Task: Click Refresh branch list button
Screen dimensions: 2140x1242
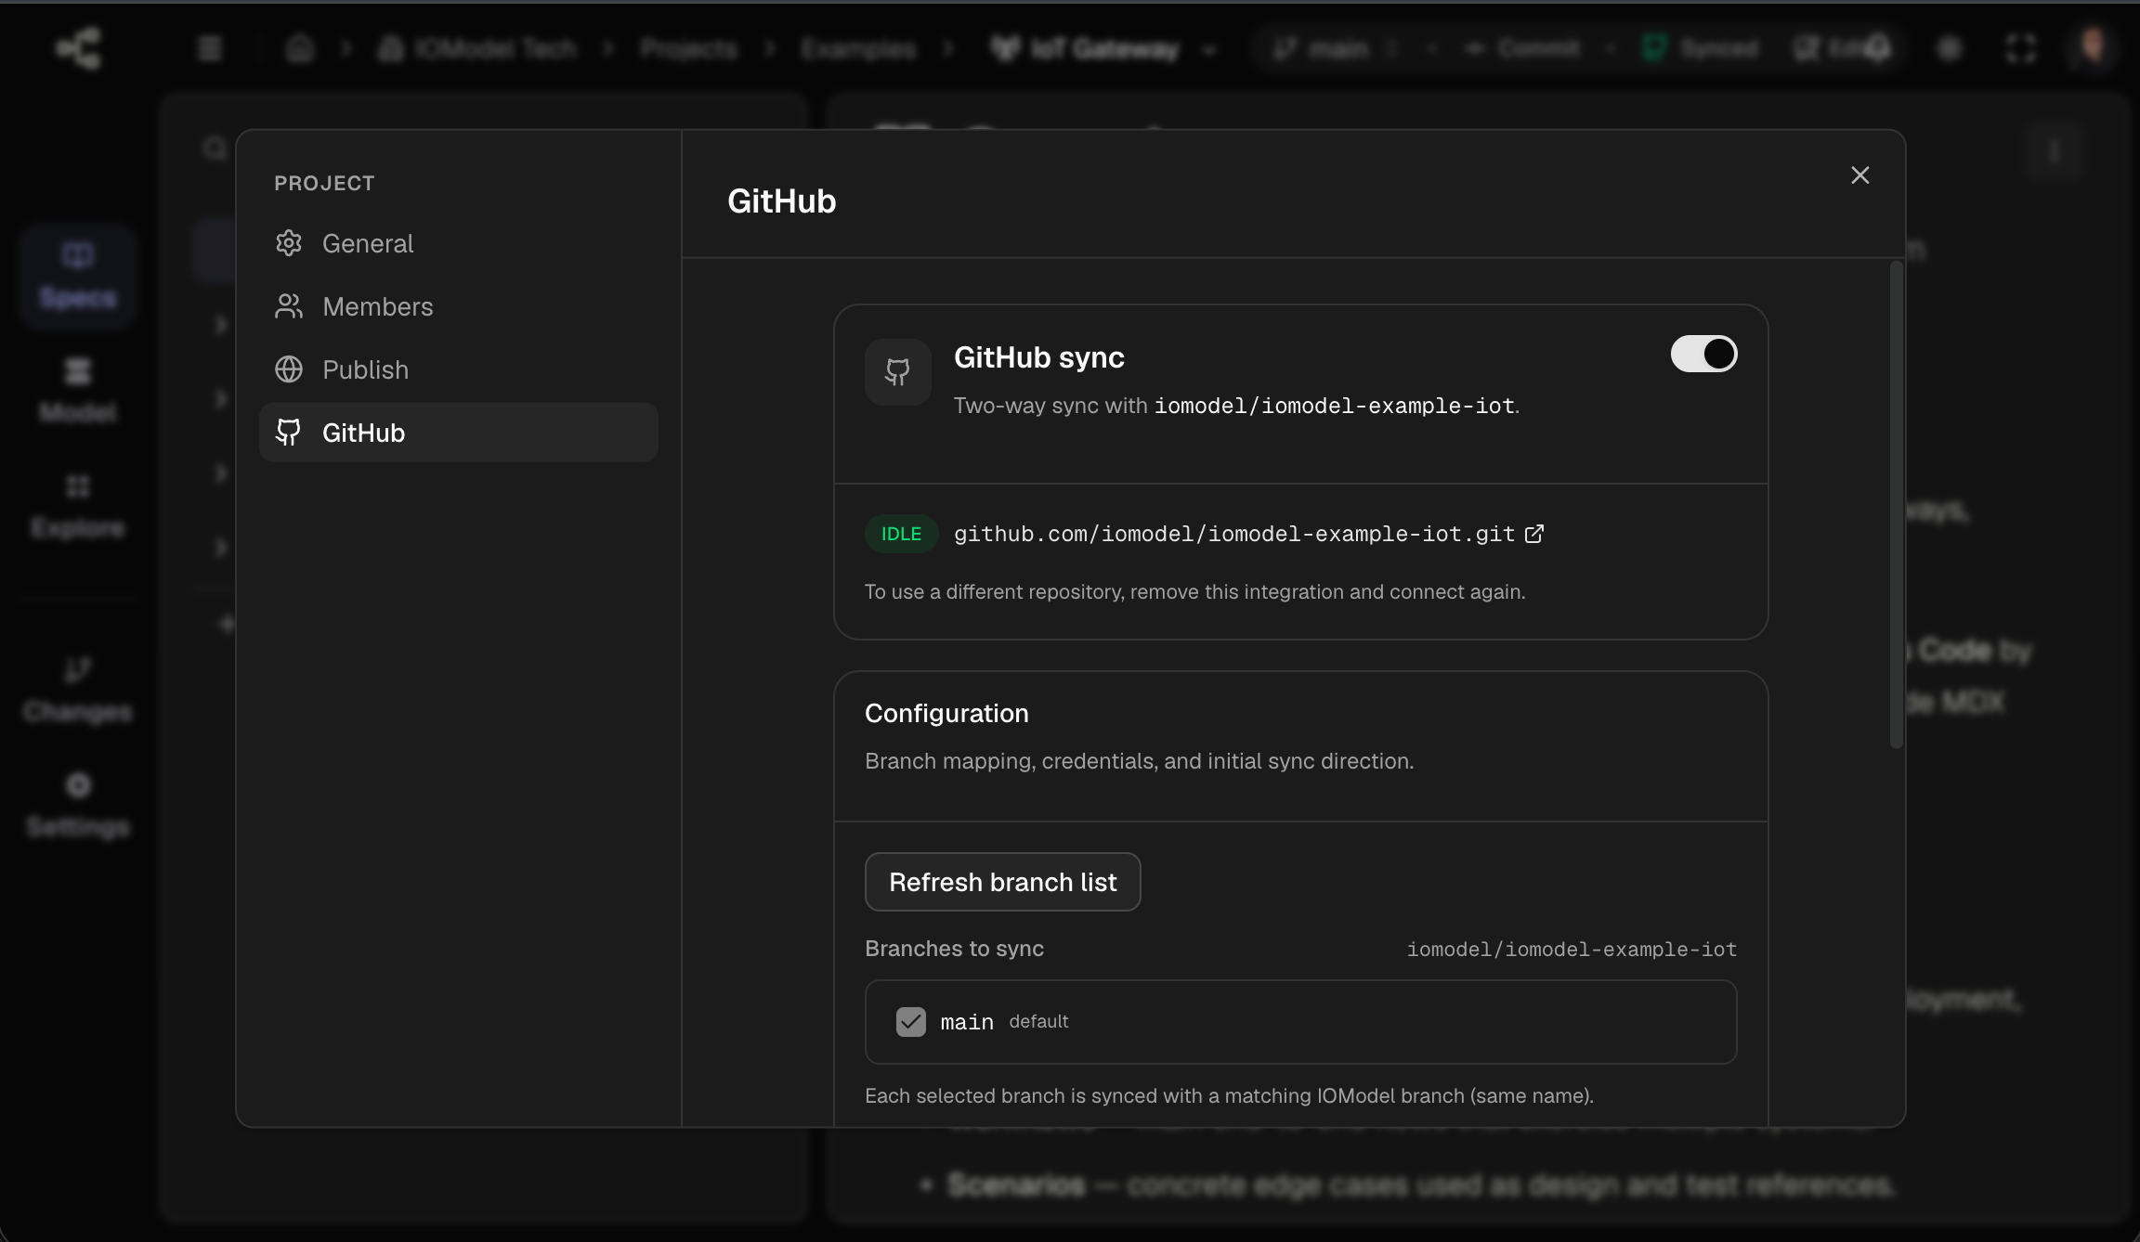Action: tap(1002, 882)
